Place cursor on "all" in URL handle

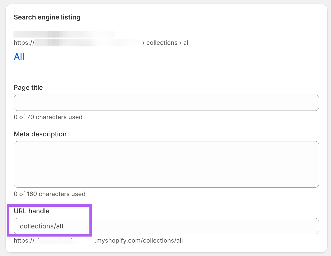pos(60,226)
